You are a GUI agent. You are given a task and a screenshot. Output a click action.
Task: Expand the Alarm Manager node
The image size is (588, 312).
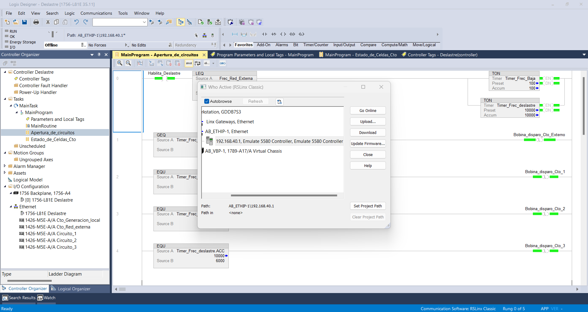5,166
